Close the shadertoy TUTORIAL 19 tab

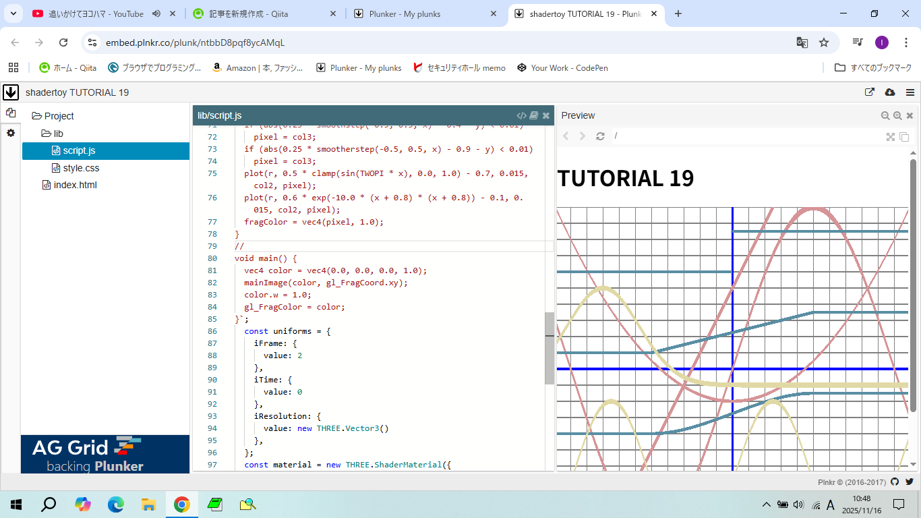pos(654,13)
